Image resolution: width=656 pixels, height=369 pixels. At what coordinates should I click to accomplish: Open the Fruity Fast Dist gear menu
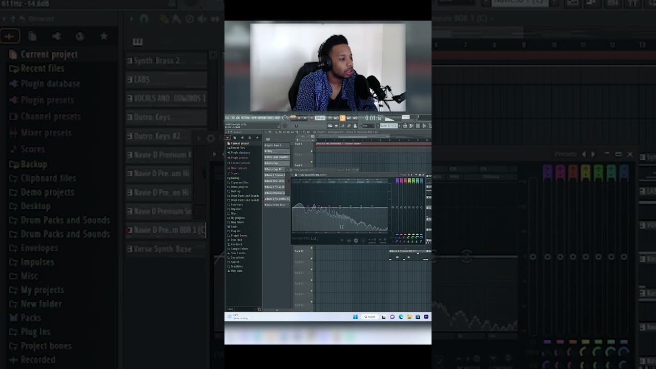tap(291, 170)
